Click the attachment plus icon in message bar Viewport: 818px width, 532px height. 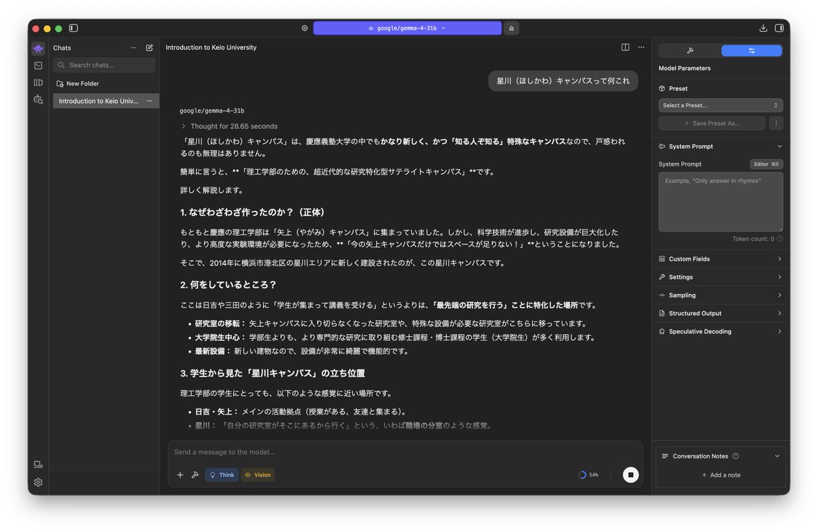180,474
